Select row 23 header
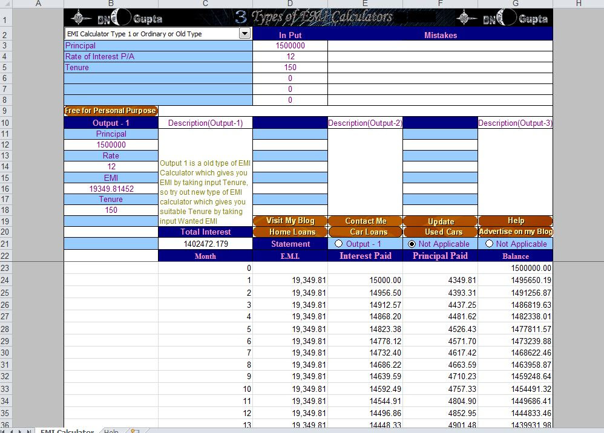This screenshot has height=433, width=604. click(x=5, y=268)
